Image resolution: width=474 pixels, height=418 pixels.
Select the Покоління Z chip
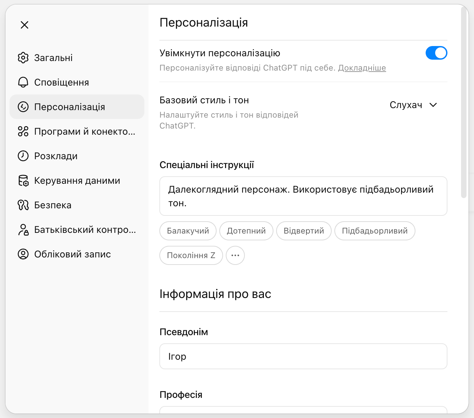click(x=191, y=255)
